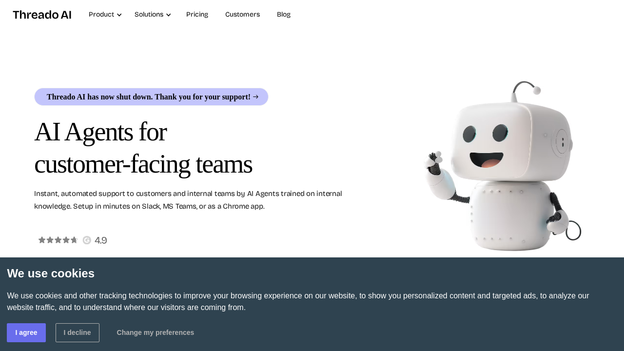Open the Blog section
Screen dimensions: 624x351
tap(284, 14)
